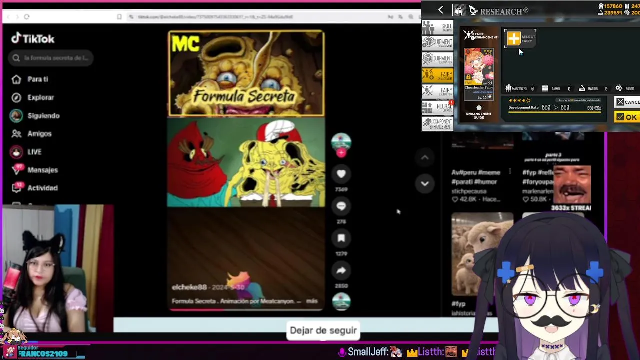Click the Manpower cost icon

tap(508, 88)
